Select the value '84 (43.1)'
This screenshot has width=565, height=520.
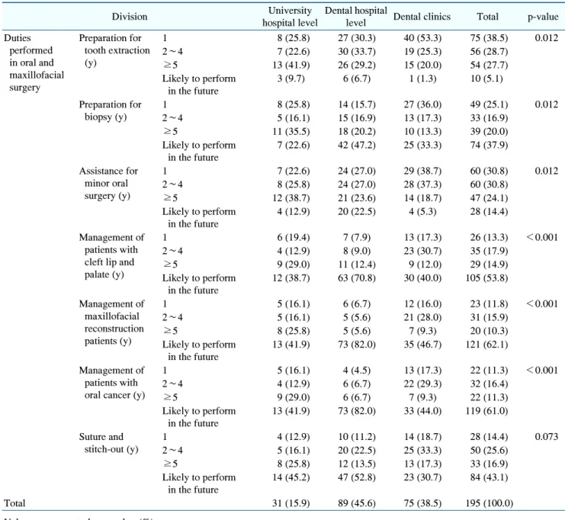click(489, 477)
